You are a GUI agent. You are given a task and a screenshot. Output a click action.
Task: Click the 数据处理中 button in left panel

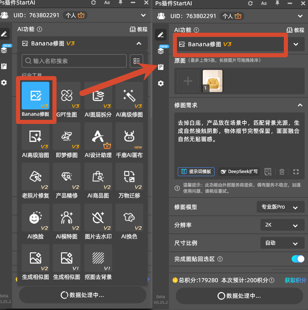83,295
